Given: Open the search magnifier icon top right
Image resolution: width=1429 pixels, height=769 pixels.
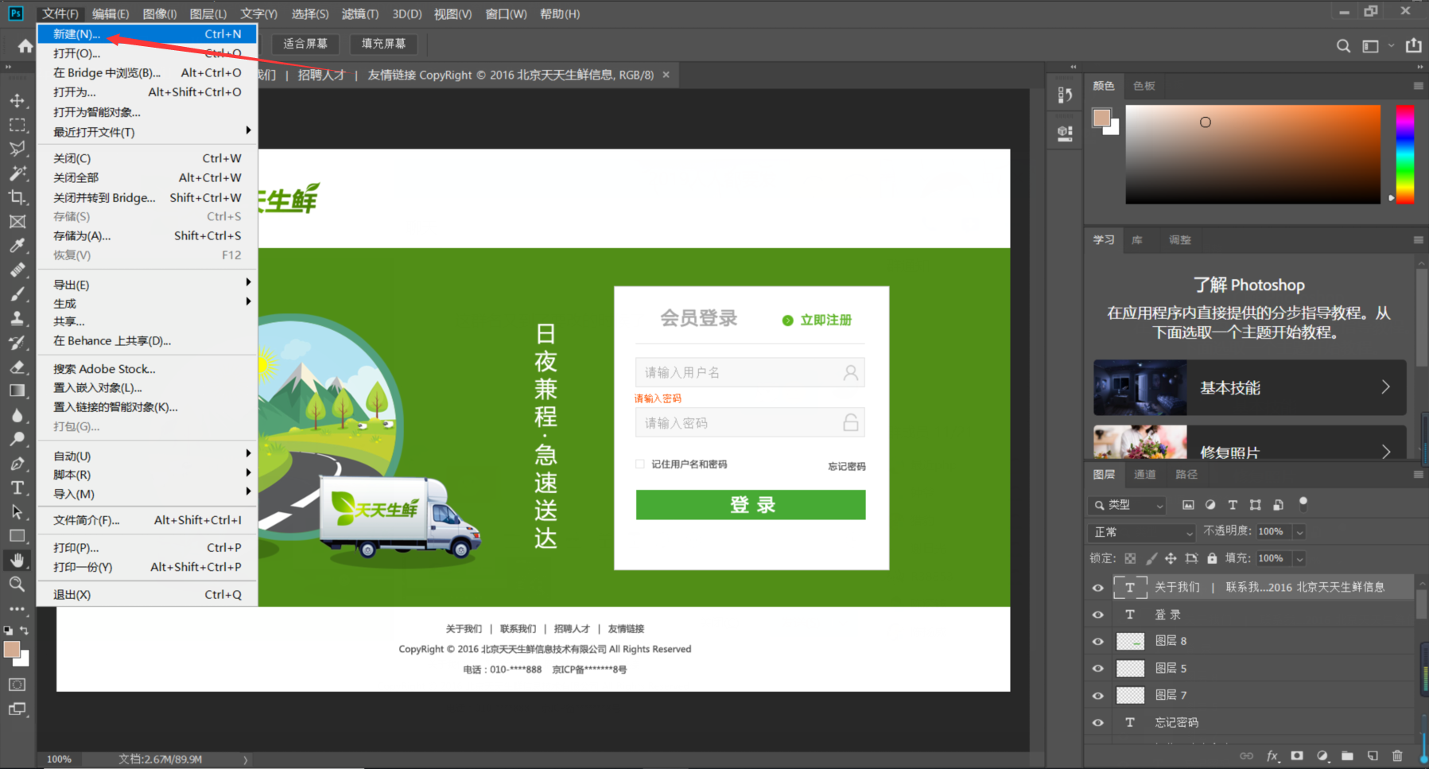Looking at the screenshot, I should click(1343, 46).
